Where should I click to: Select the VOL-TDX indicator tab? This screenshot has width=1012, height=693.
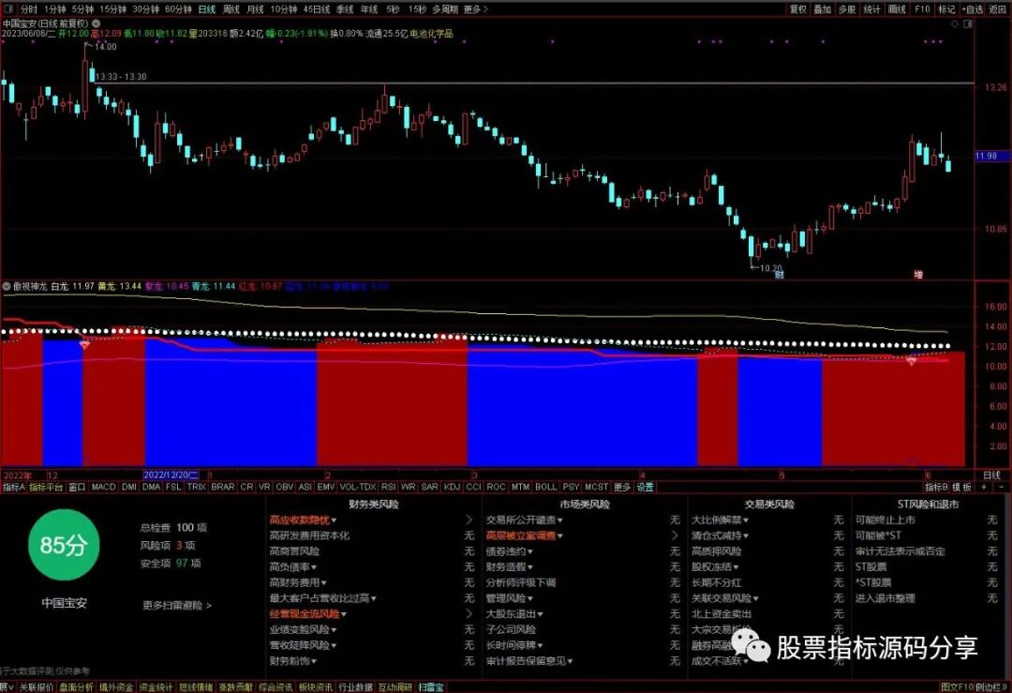pos(358,487)
